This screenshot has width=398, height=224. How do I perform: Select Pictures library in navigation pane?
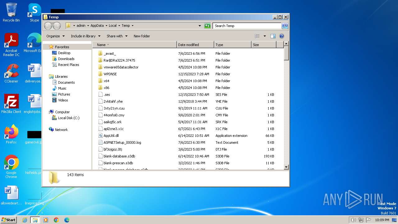click(64, 94)
